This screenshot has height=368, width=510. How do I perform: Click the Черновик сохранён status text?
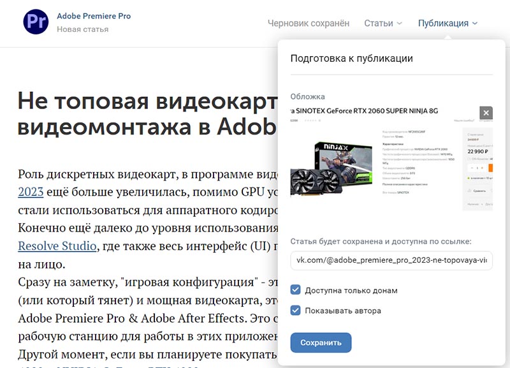coord(309,23)
